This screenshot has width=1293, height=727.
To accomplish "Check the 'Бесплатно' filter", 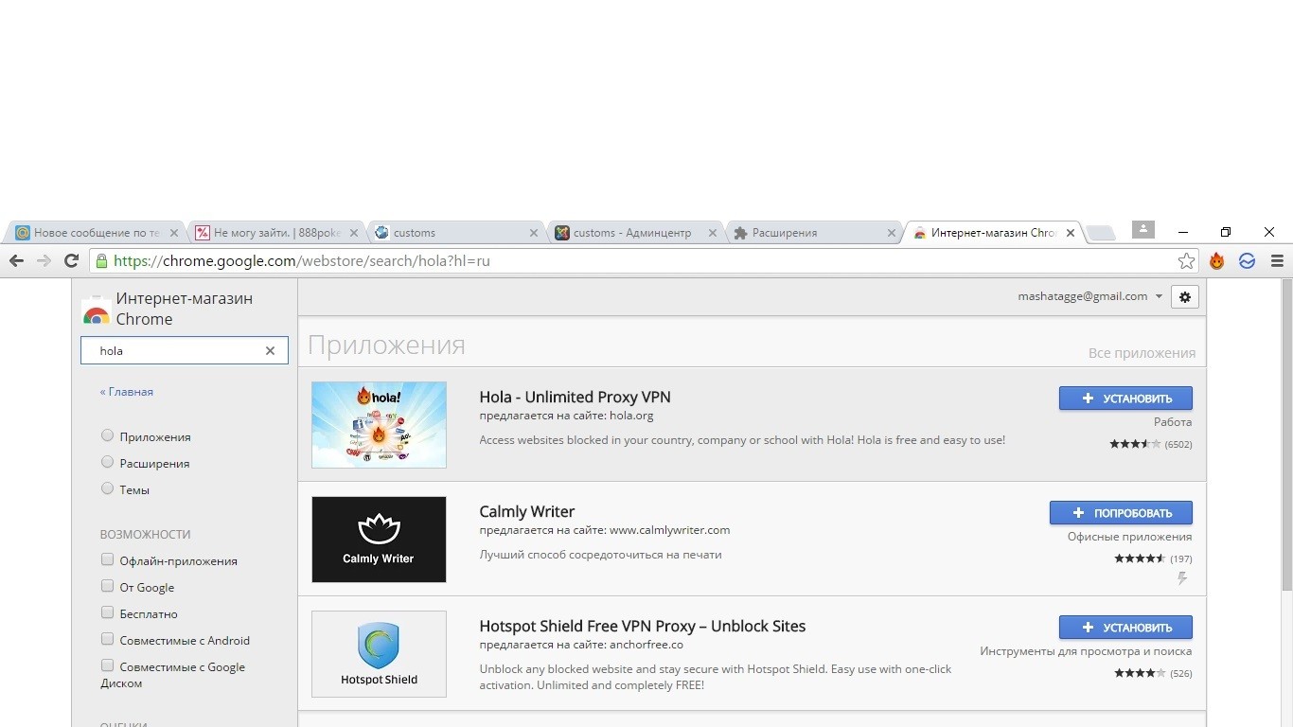I will 107,612.
